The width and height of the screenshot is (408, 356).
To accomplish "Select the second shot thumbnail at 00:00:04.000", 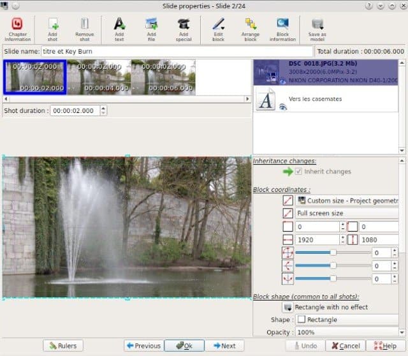I will pos(99,77).
